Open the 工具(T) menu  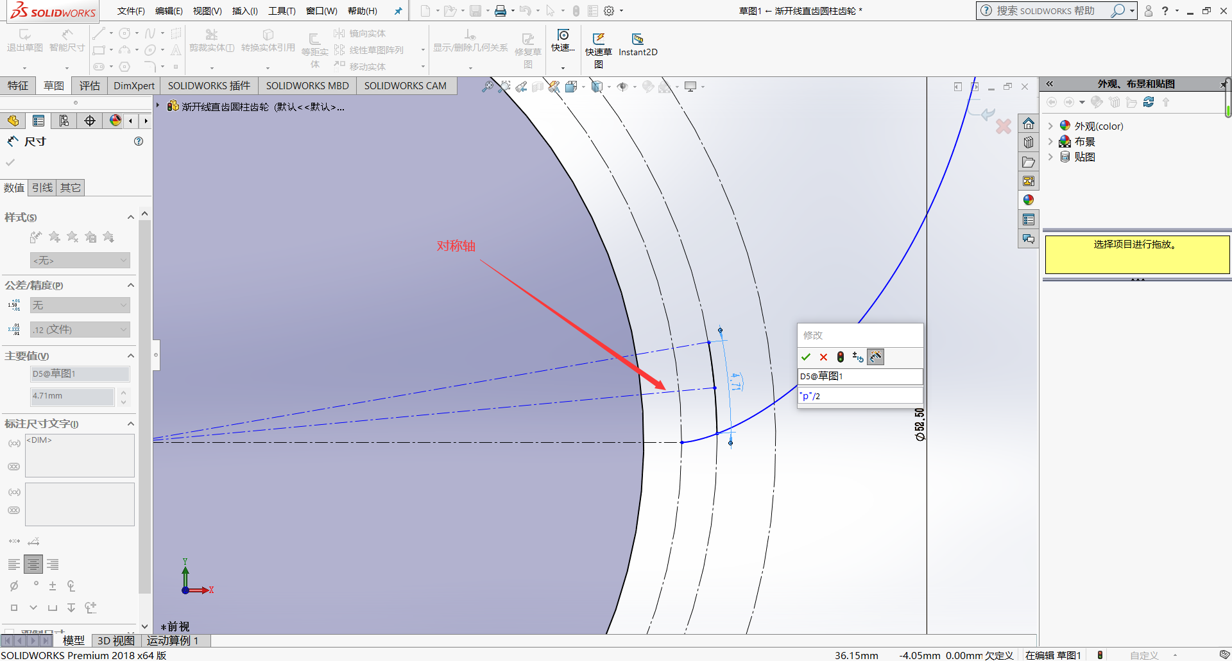[282, 11]
